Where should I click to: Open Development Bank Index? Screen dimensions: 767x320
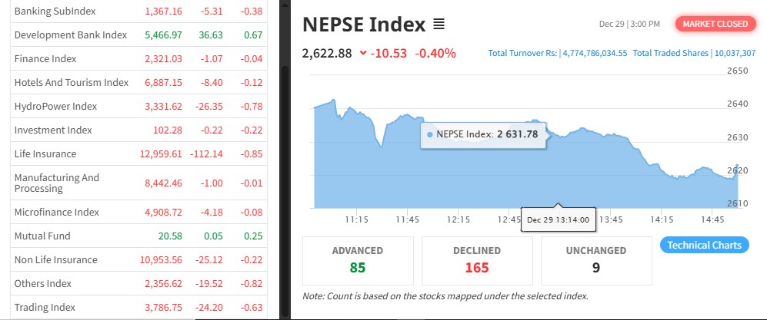click(70, 35)
